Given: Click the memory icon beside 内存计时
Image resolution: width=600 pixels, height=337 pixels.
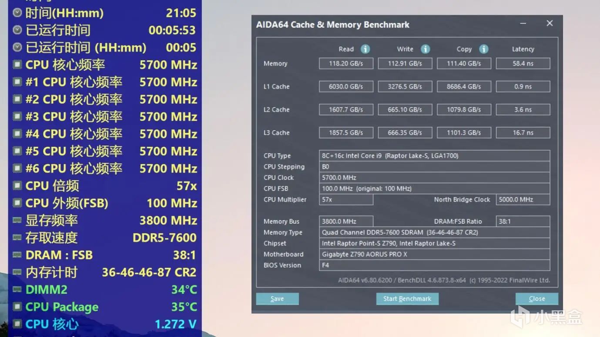Looking at the screenshot, I should coord(17,272).
